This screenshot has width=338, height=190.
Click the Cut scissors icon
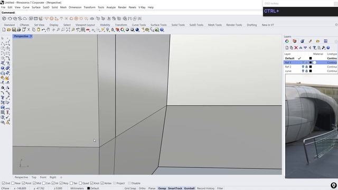[x=29, y=30]
